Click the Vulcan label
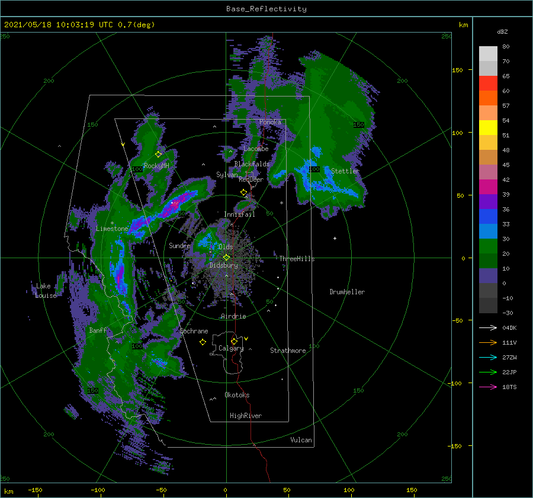 coord(301,440)
